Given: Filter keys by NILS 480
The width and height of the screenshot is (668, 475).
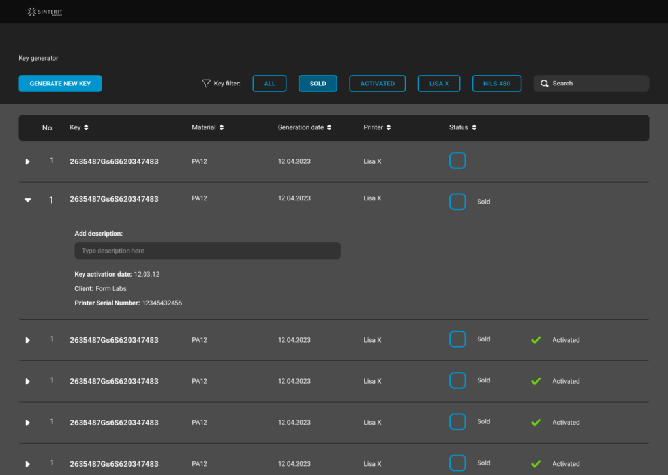Looking at the screenshot, I should [x=496, y=84].
